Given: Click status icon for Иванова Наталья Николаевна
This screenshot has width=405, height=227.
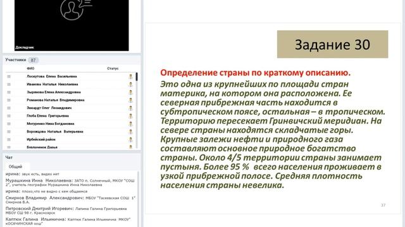Looking at the screenshot, I should pyautogui.click(x=130, y=84).
